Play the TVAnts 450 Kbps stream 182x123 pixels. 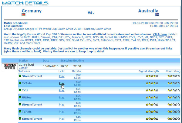point(62,83)
